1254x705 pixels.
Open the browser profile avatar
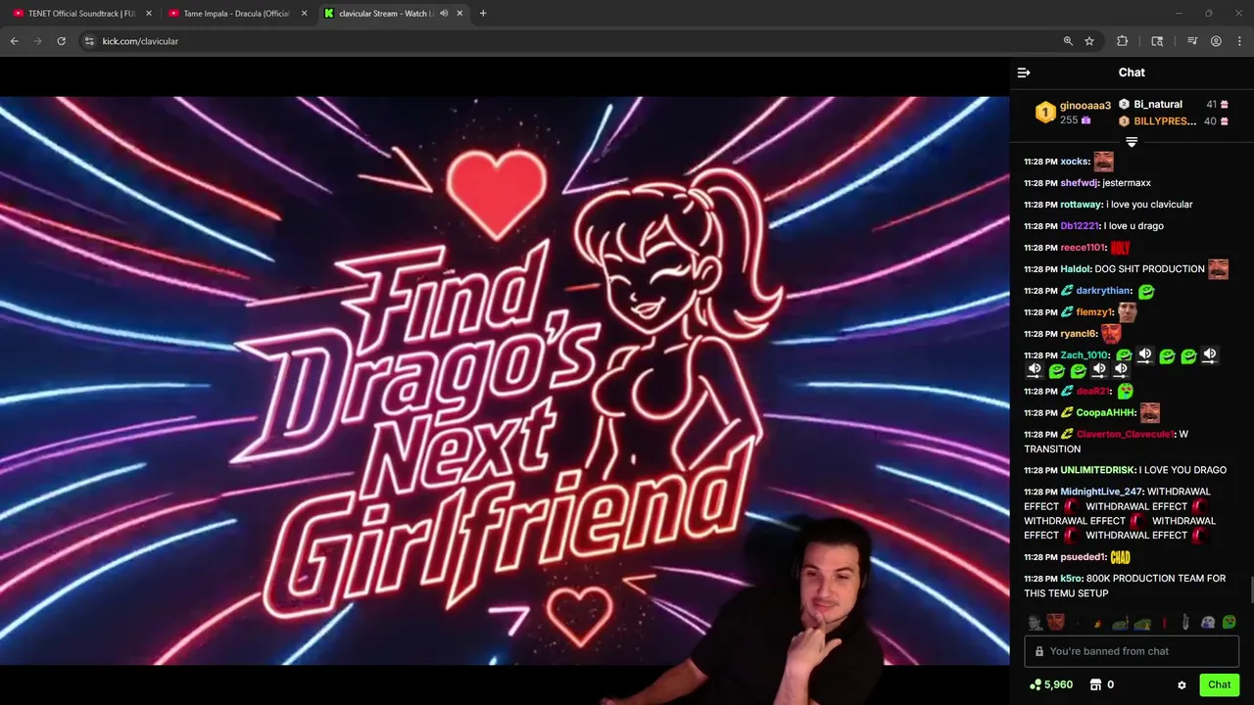pos(1216,41)
